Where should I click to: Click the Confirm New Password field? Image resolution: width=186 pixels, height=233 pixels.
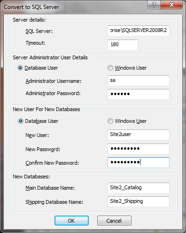click(x=139, y=162)
